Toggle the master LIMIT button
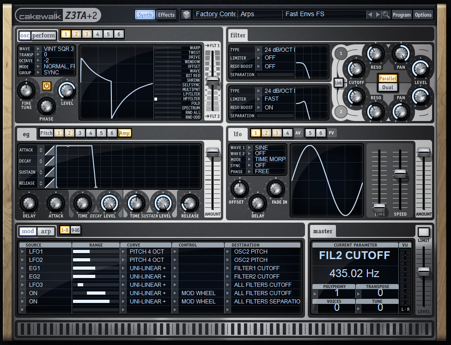451x345 pixels. pyautogui.click(x=424, y=232)
